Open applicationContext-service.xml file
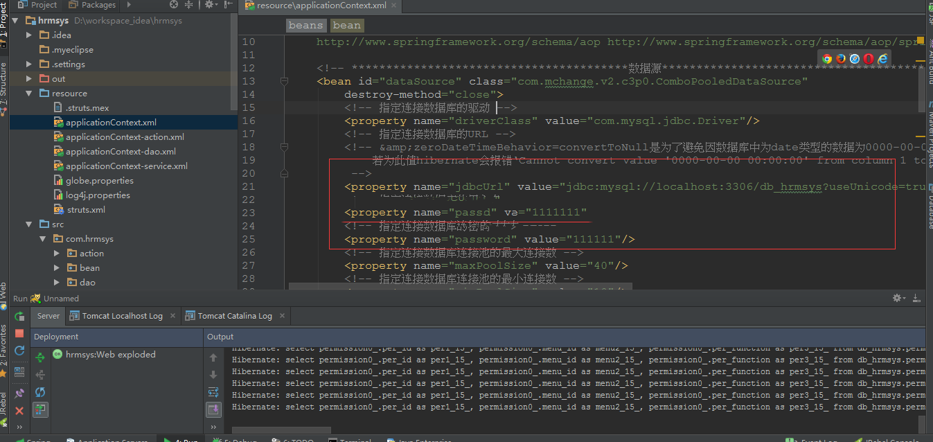Image resolution: width=933 pixels, height=442 pixels. tap(121, 166)
